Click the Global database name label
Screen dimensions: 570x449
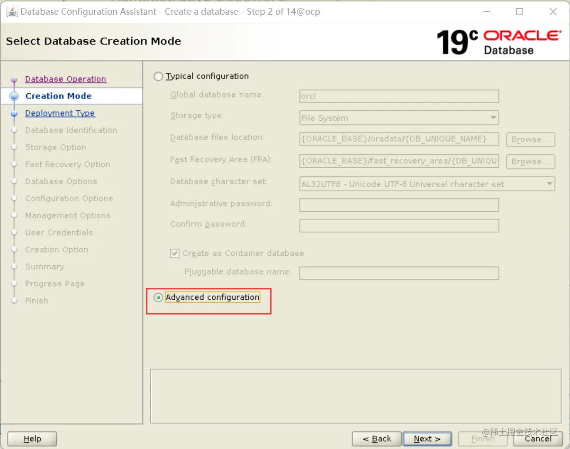tap(217, 95)
